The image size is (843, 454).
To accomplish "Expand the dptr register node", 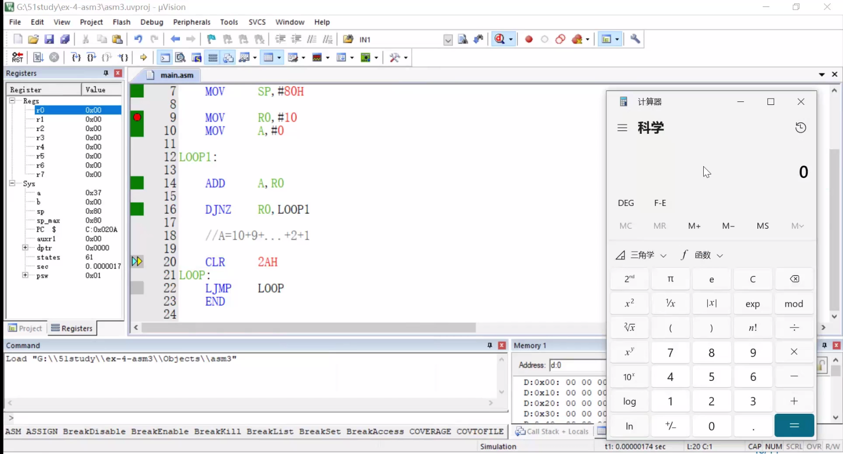I will (25, 248).
